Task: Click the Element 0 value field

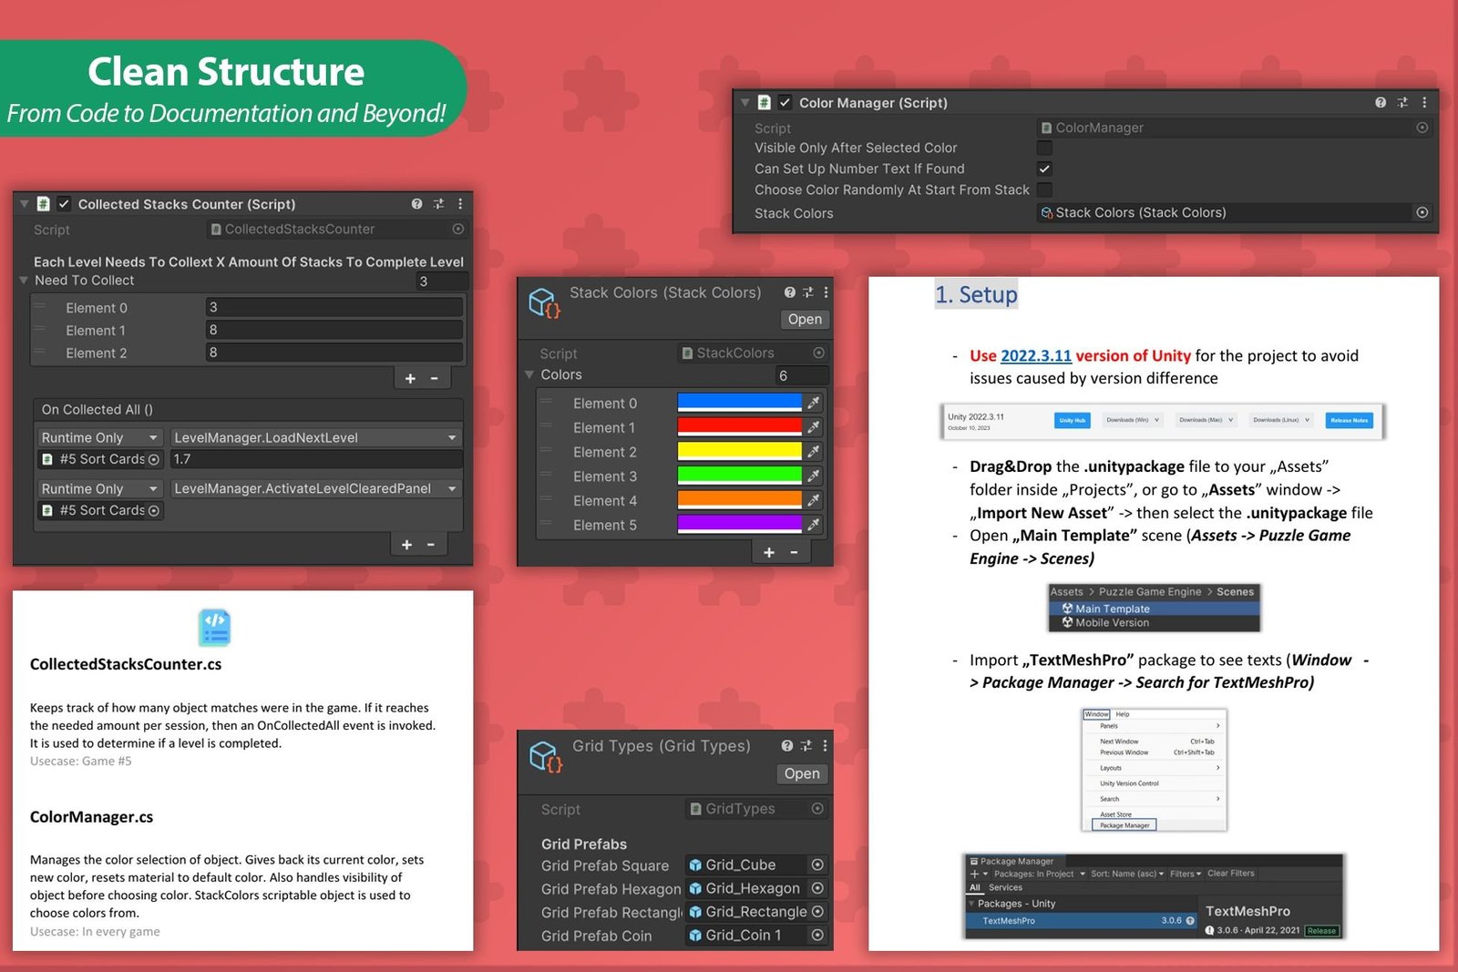Action: tap(334, 308)
